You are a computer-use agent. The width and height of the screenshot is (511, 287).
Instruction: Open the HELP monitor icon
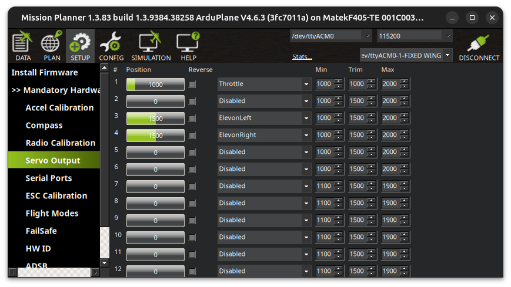tap(188, 46)
